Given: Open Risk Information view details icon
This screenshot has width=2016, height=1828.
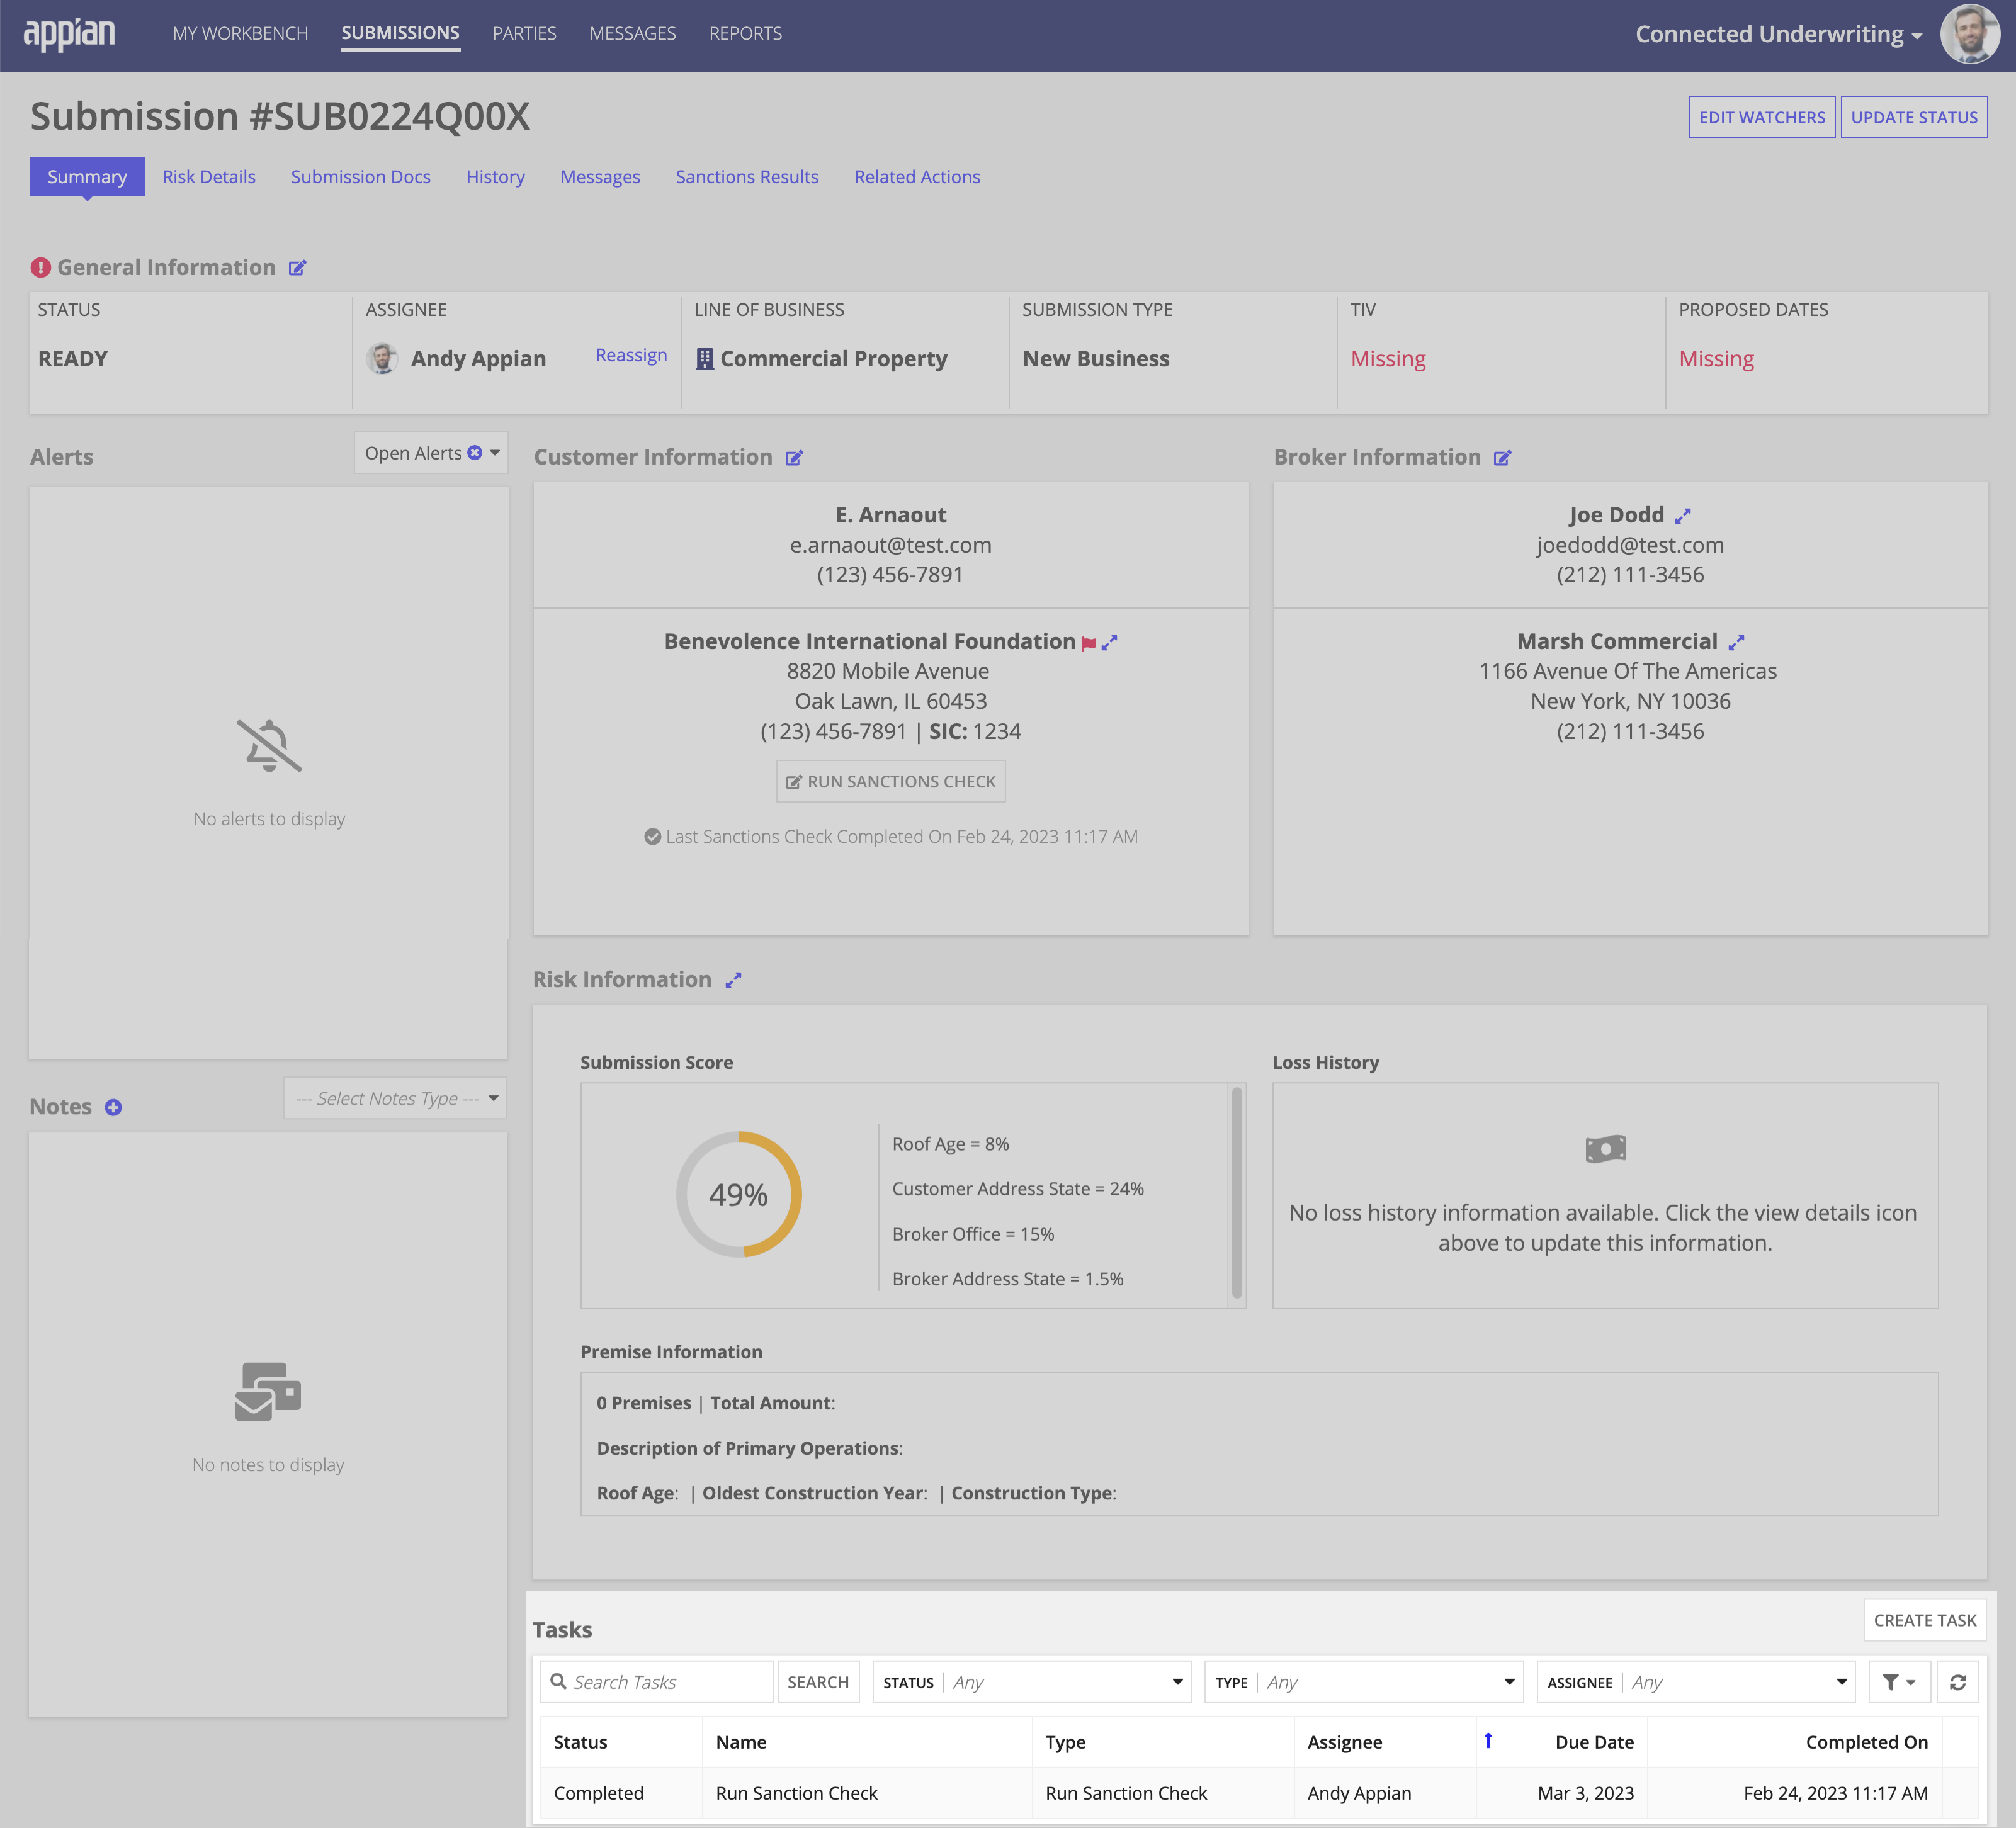Looking at the screenshot, I should [733, 980].
